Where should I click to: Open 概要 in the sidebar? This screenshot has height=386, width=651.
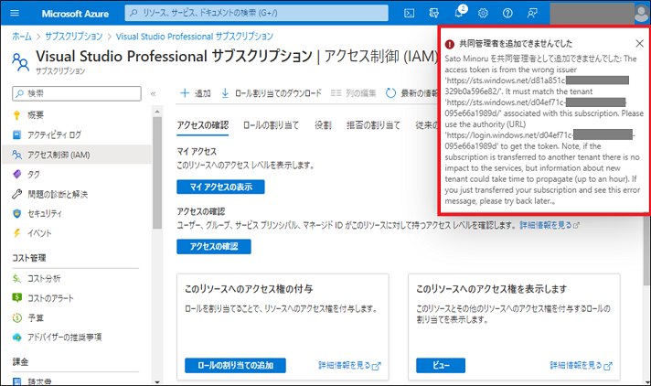click(x=36, y=115)
